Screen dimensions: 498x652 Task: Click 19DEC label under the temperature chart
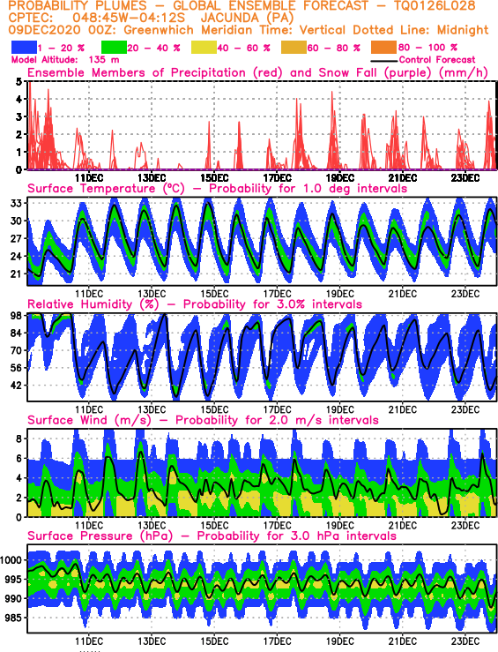click(x=339, y=294)
